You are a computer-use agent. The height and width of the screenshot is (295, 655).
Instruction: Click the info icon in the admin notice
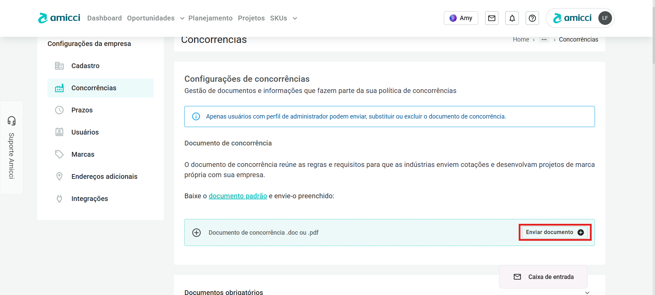[196, 117]
